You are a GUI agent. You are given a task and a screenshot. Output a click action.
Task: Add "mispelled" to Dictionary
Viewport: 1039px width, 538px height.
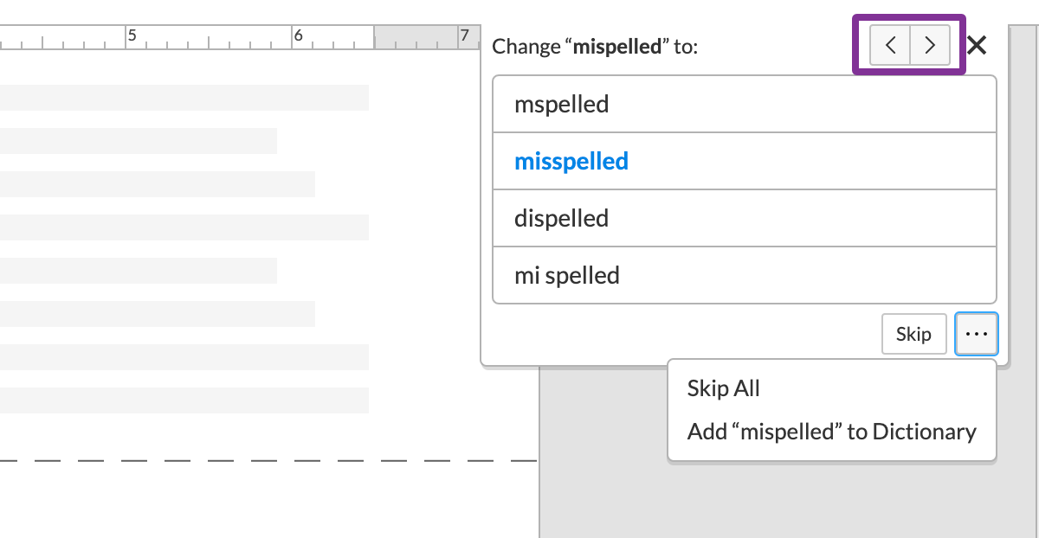pos(831,432)
